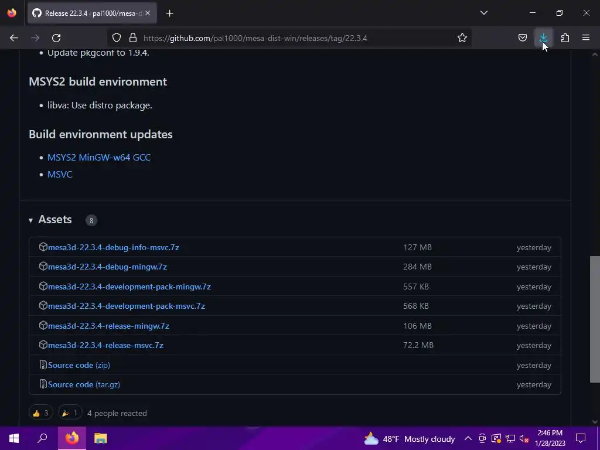Click the zip file icon beside Source code (zip)
Screen dimensions: 600x450
pos(43,364)
